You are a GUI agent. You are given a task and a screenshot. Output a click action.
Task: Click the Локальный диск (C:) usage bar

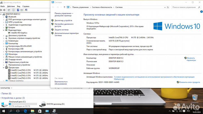click(x=23, y=104)
